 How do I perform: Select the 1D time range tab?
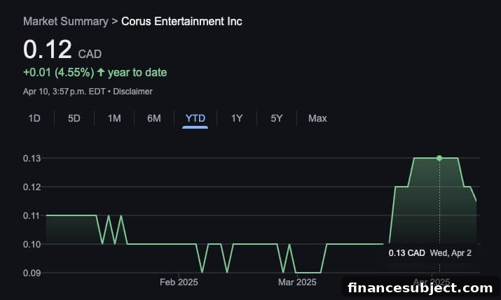point(34,119)
